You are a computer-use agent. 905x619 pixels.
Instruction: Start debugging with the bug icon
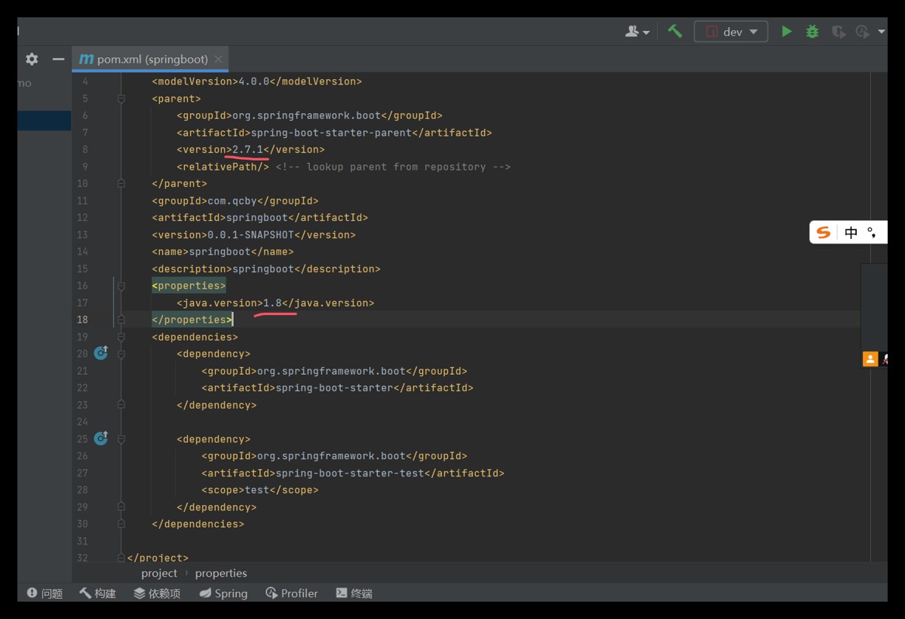(x=812, y=32)
